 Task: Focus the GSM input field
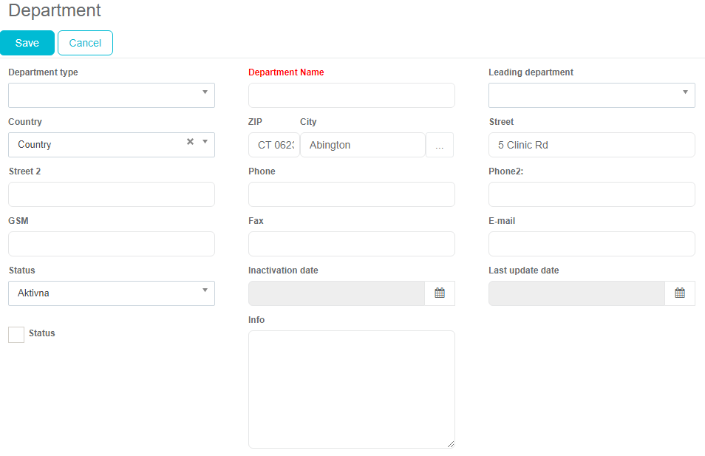tap(112, 244)
